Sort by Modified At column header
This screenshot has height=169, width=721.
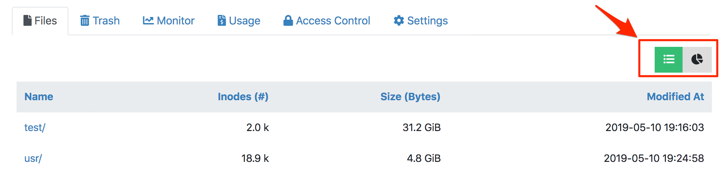[x=675, y=97]
